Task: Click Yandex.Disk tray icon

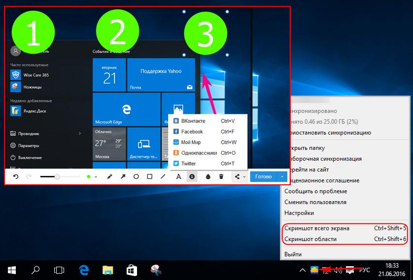Action: [314, 270]
